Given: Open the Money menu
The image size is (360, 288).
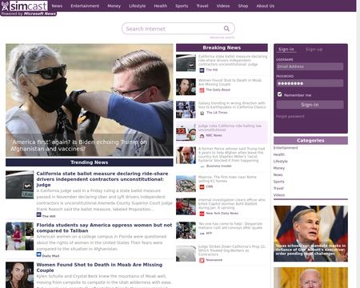Looking at the screenshot, I should pyautogui.click(x=114, y=6).
